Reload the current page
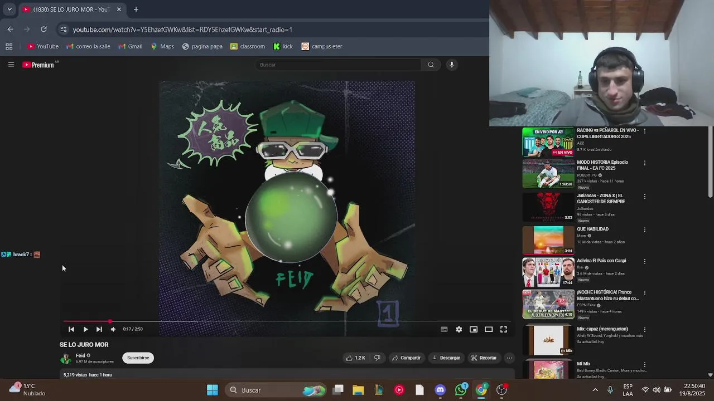 coord(44,30)
